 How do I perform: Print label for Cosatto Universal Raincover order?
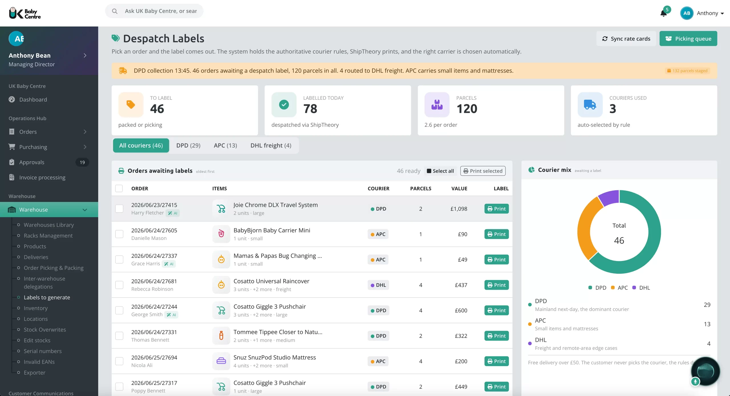(x=496, y=285)
